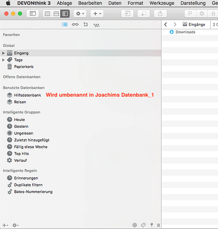
Task: Open the plus new-item dropdown in the toolbar
Action: [x=97, y=14]
